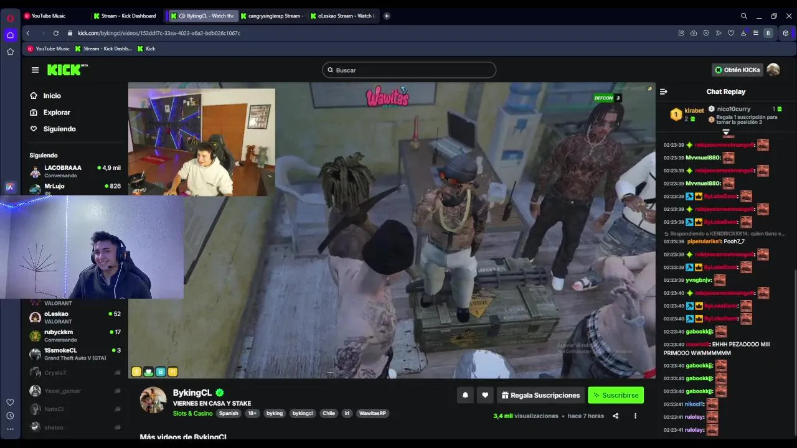Click BykingCL channel avatar

pyautogui.click(x=153, y=399)
